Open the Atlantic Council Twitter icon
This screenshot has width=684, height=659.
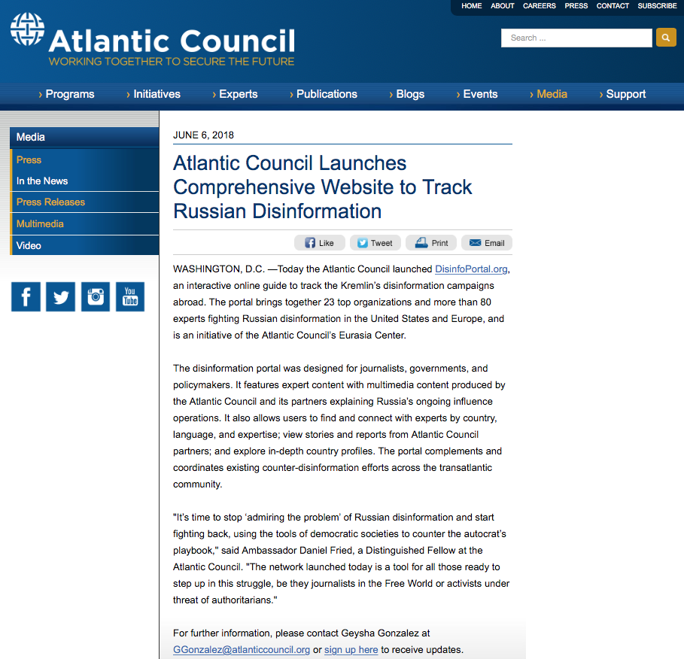61,296
